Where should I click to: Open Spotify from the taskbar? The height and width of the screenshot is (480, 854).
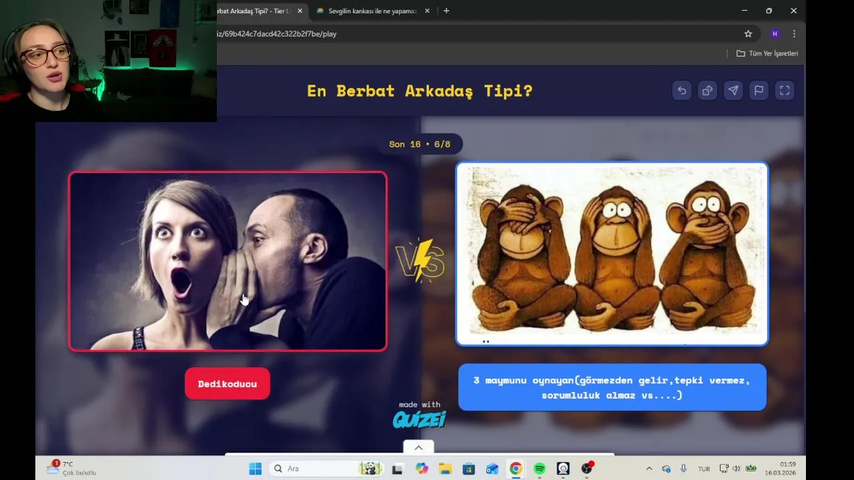click(539, 469)
